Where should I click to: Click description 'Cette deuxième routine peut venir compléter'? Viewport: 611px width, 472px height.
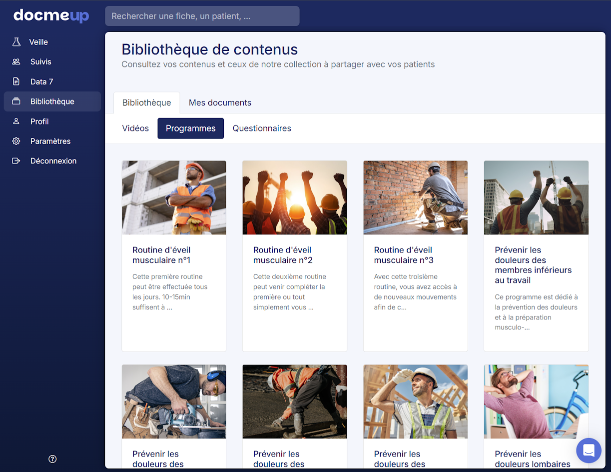click(290, 292)
